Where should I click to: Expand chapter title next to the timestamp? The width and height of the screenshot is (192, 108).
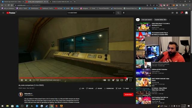coord(50,80)
